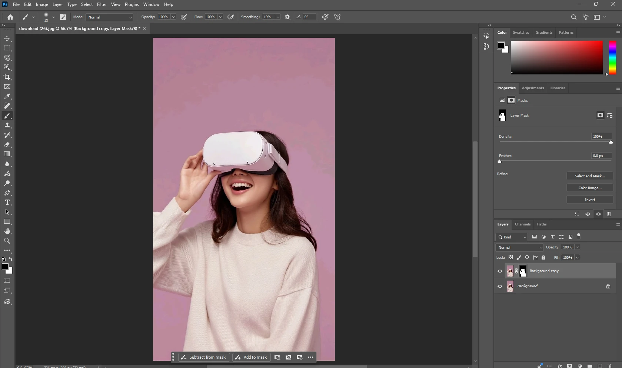Select the Path Selection tool
Image resolution: width=622 pixels, height=368 pixels.
coord(7,212)
